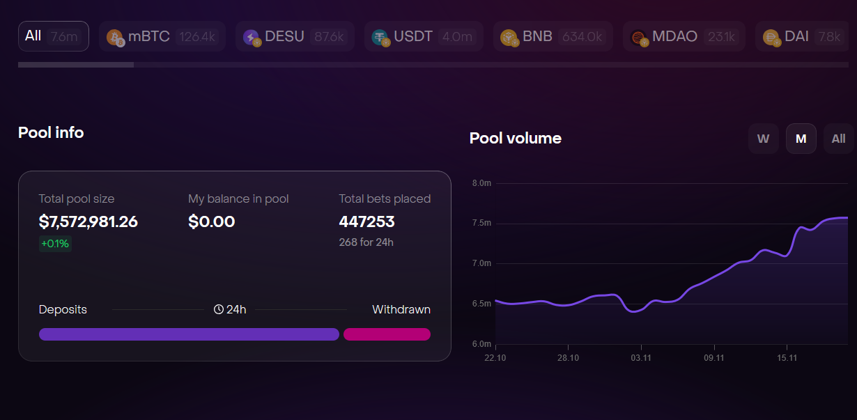Switch chart range to All
857x420 pixels.
[838, 139]
